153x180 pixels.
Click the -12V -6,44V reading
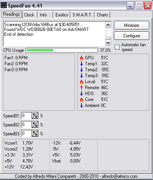66,143
